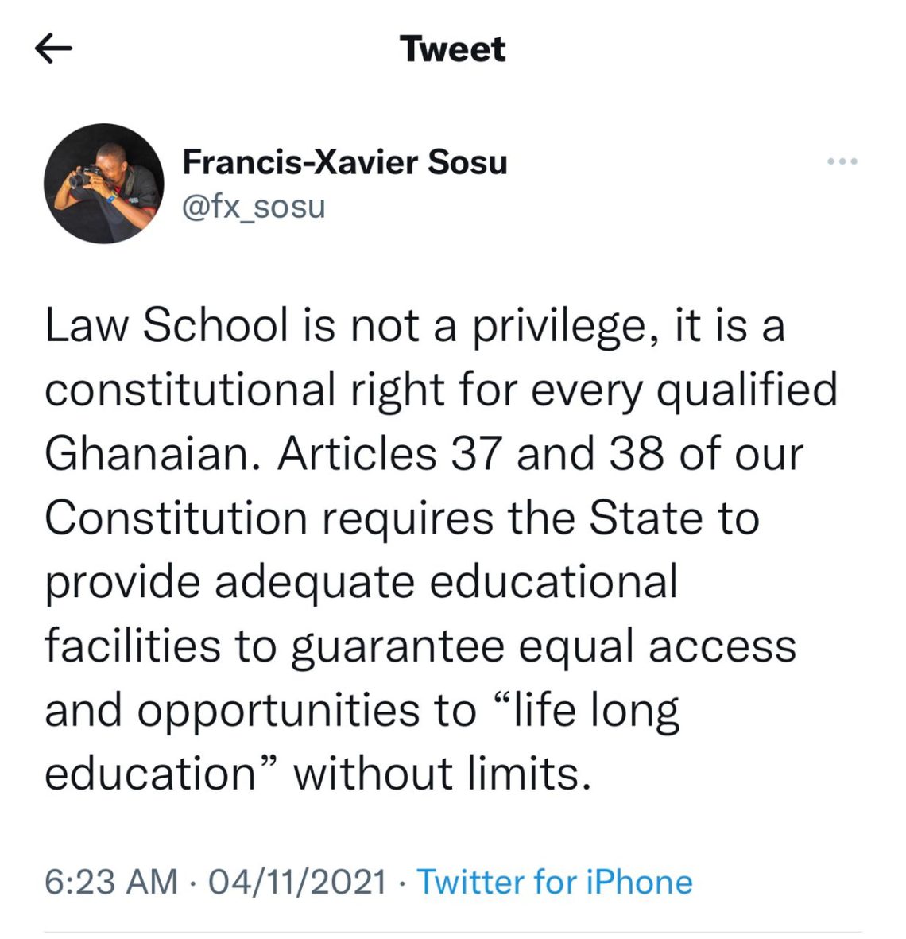Click the Twitter for iPhone link
Screen dimensions: 906x939
click(554, 882)
